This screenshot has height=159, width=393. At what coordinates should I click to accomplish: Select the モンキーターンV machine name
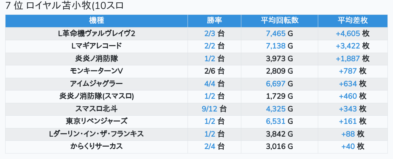pyautogui.click(x=96, y=71)
